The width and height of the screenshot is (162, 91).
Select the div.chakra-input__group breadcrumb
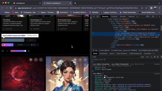click(x=124, y=50)
